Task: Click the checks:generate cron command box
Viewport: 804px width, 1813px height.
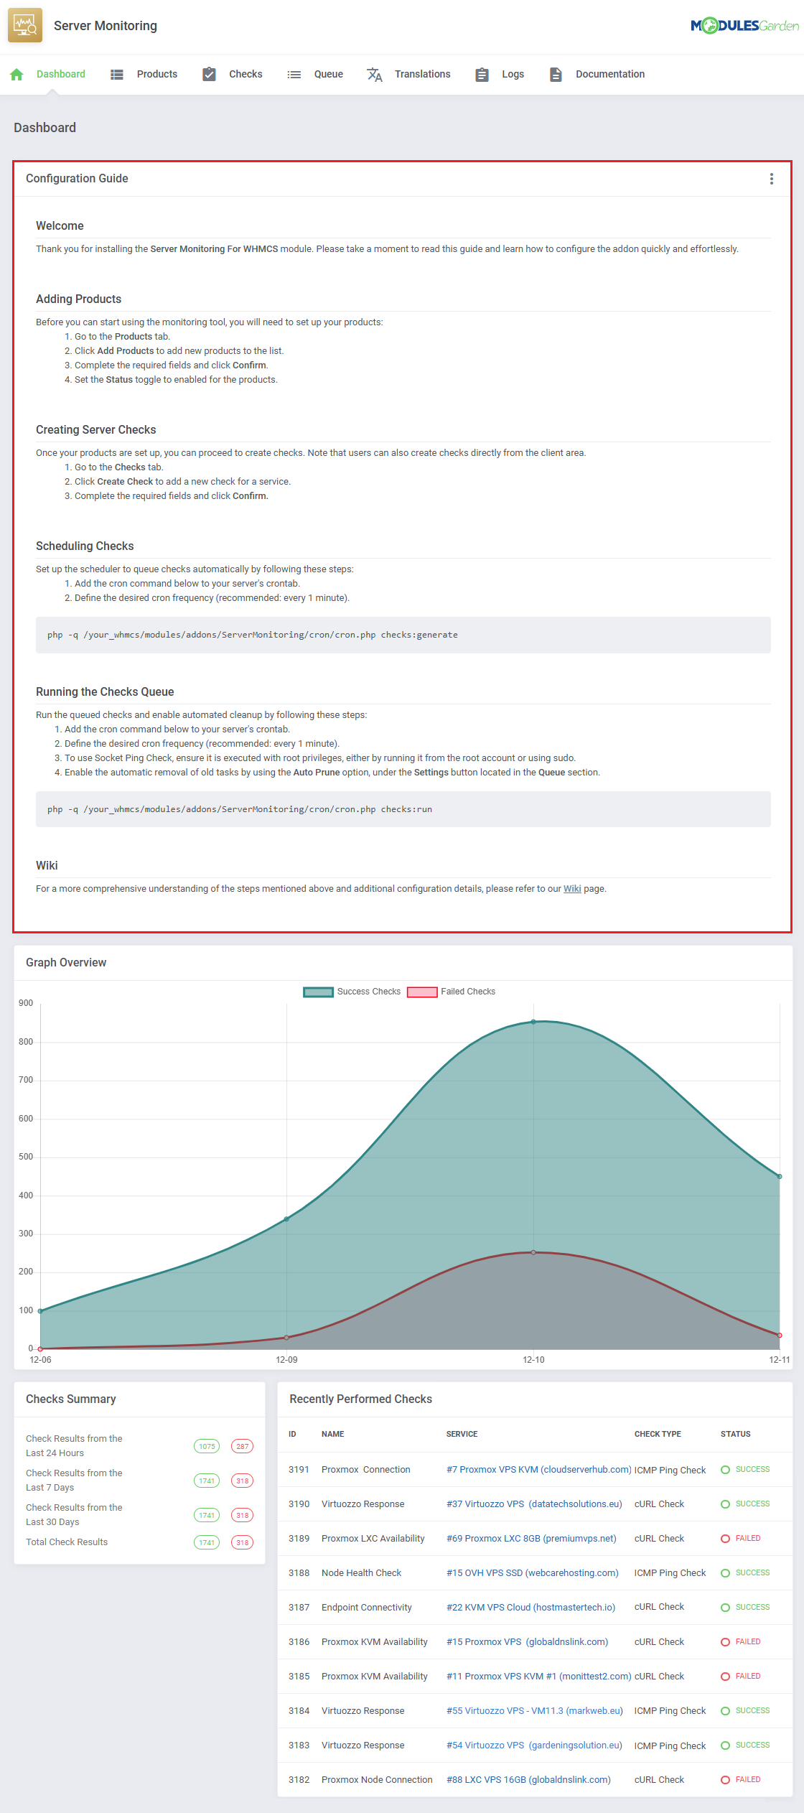Action: click(x=403, y=635)
